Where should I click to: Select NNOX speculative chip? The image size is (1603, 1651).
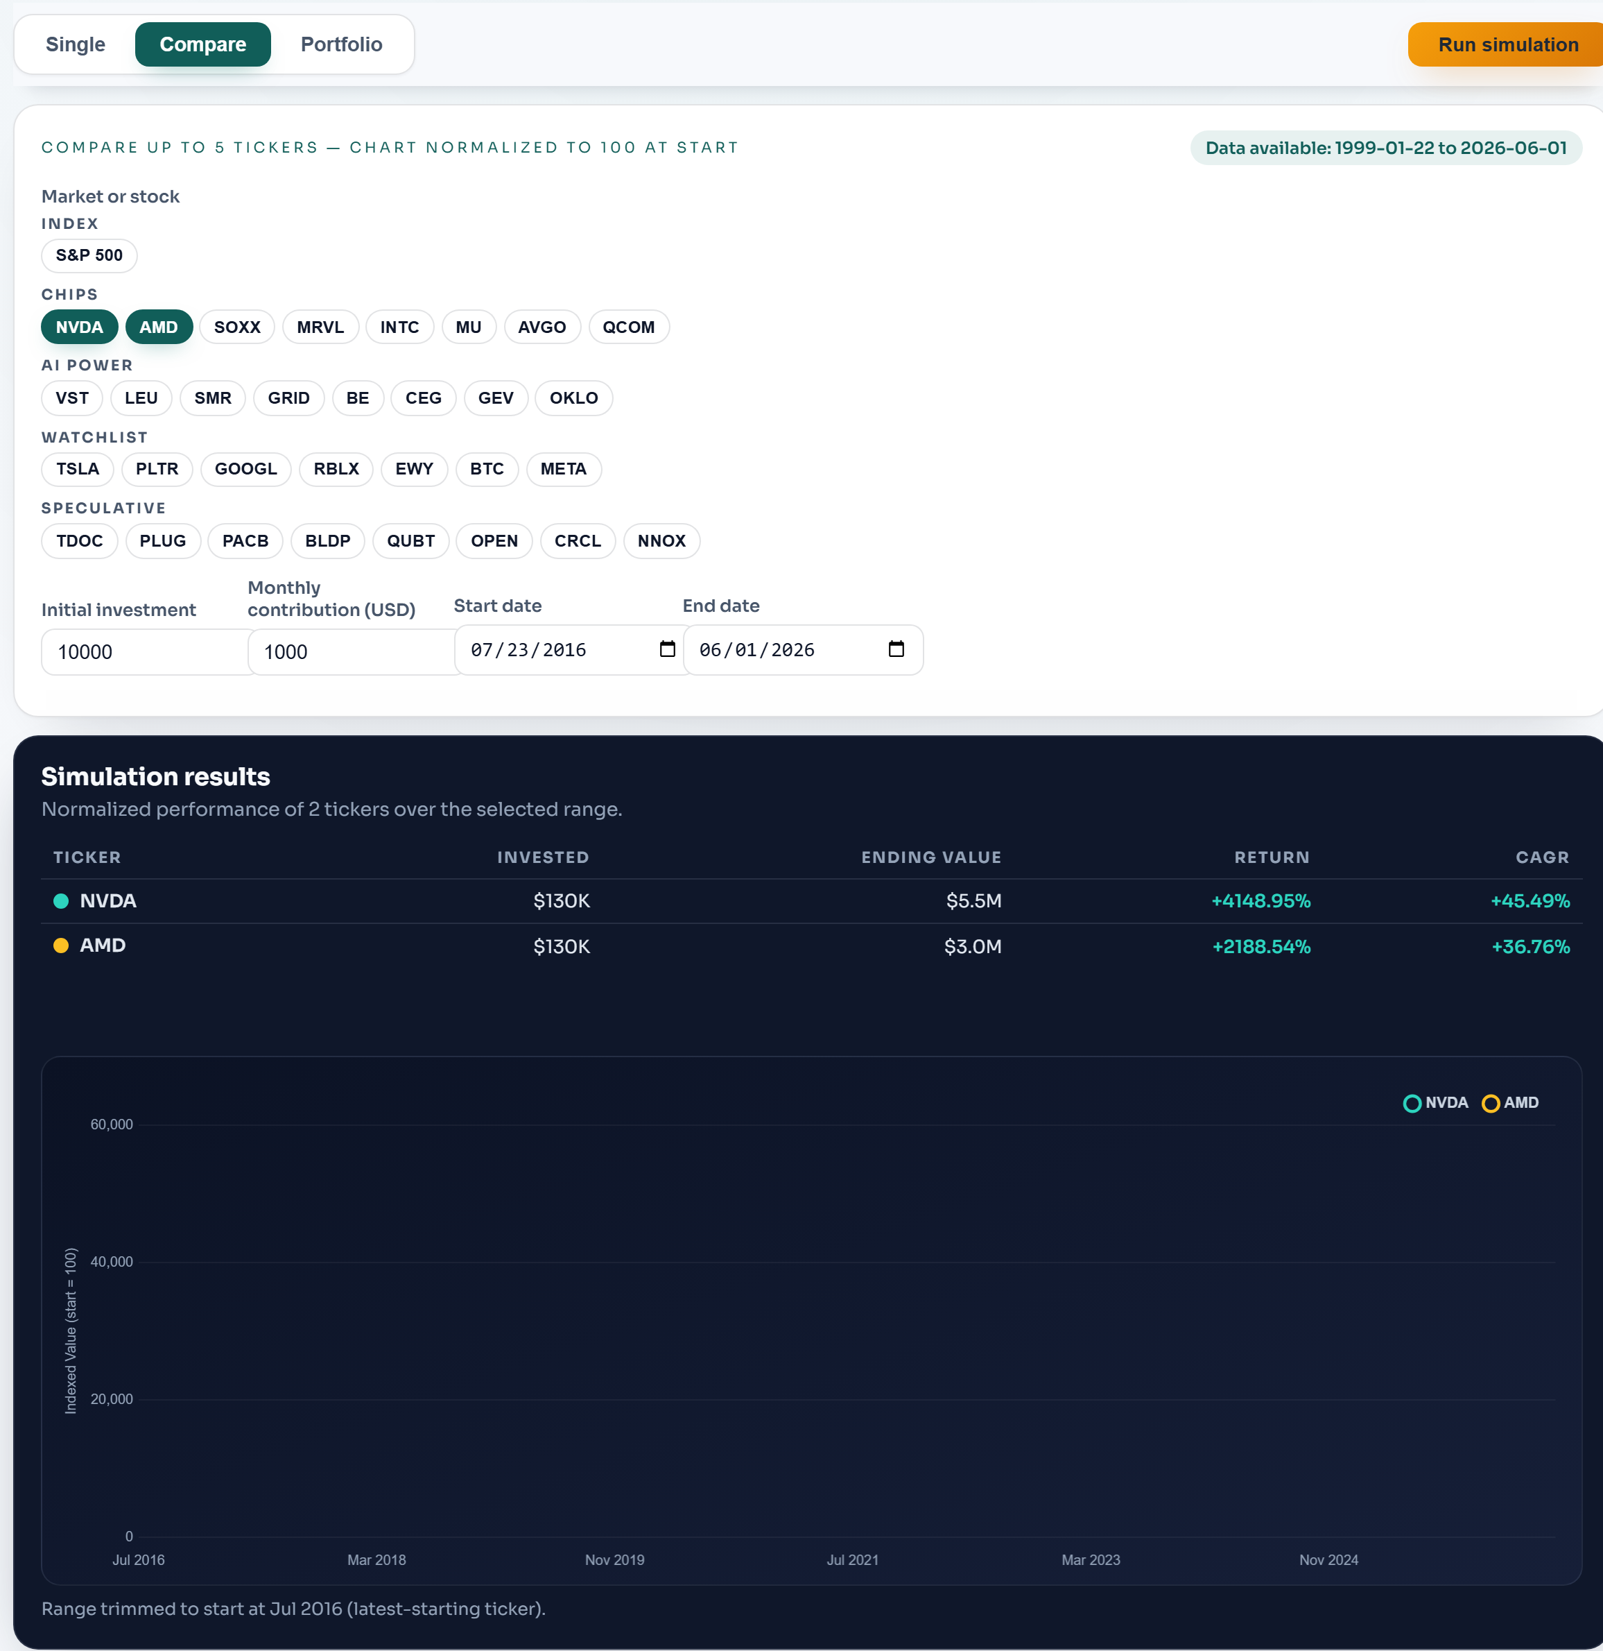(661, 541)
